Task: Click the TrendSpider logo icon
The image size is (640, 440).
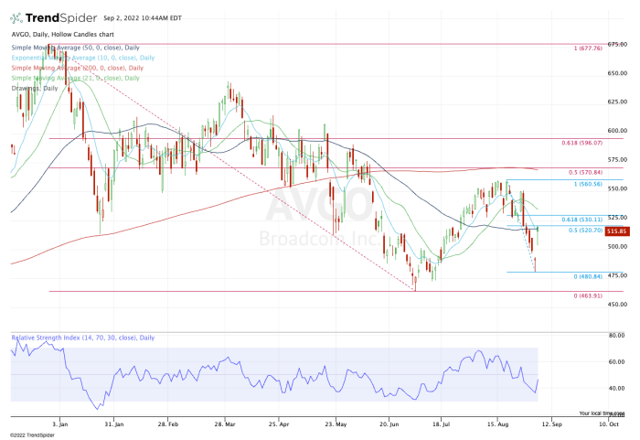Action: click(x=16, y=18)
